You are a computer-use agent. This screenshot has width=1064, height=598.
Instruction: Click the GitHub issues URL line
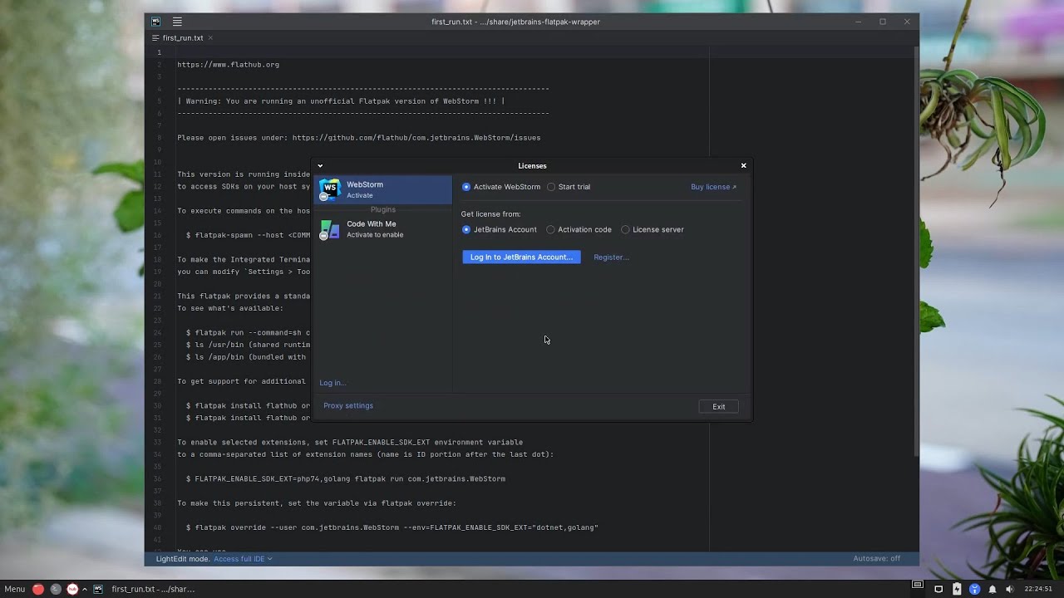point(358,138)
